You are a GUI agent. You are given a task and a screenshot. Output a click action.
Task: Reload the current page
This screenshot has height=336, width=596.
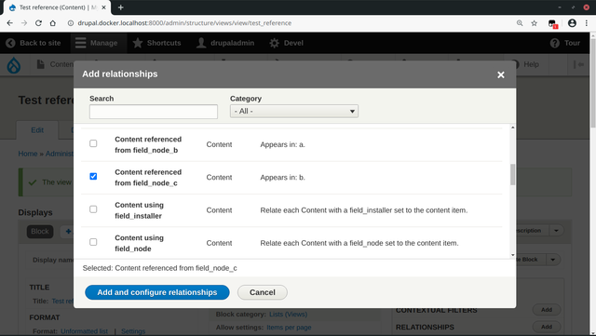click(x=38, y=23)
